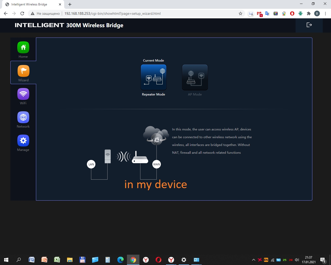This screenshot has height=265, width=331.
Task: Open the Manage gear icon
Action: tap(23, 141)
